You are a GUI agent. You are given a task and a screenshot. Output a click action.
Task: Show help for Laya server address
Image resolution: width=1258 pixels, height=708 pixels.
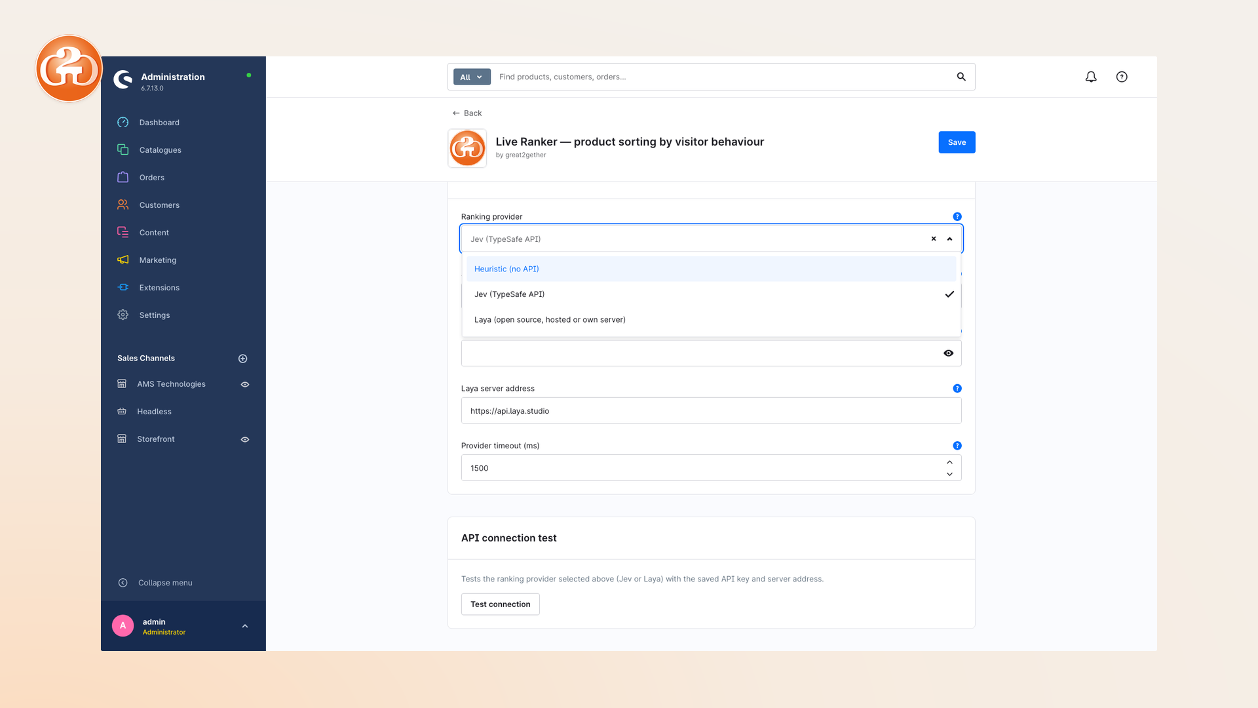click(957, 389)
